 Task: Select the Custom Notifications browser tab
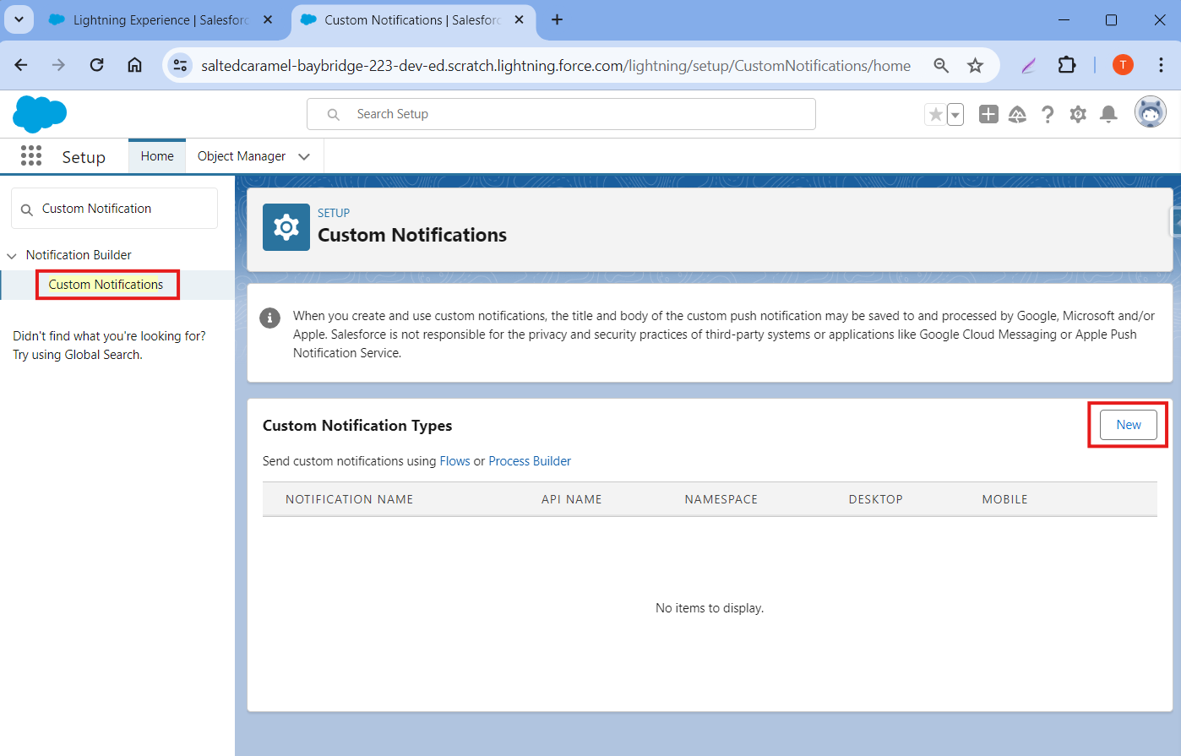coord(413,19)
